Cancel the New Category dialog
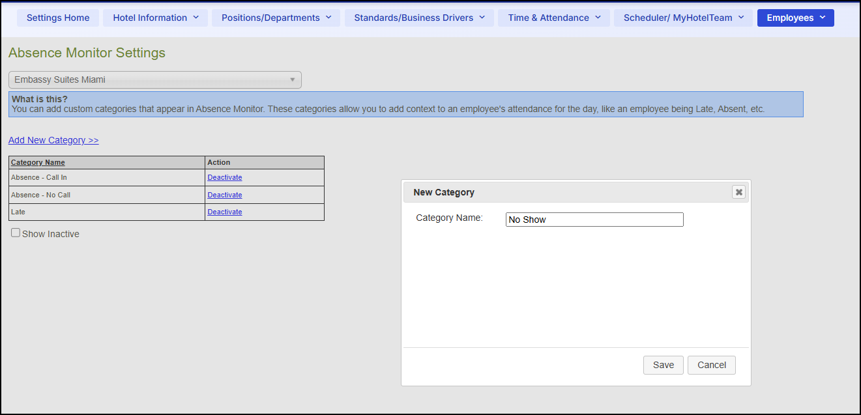The height and width of the screenshot is (415, 861). click(712, 365)
